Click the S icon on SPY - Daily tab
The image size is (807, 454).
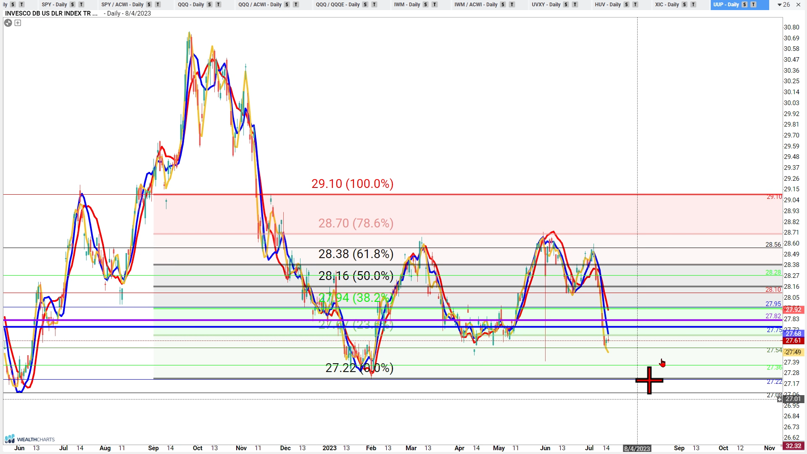[x=73, y=5]
